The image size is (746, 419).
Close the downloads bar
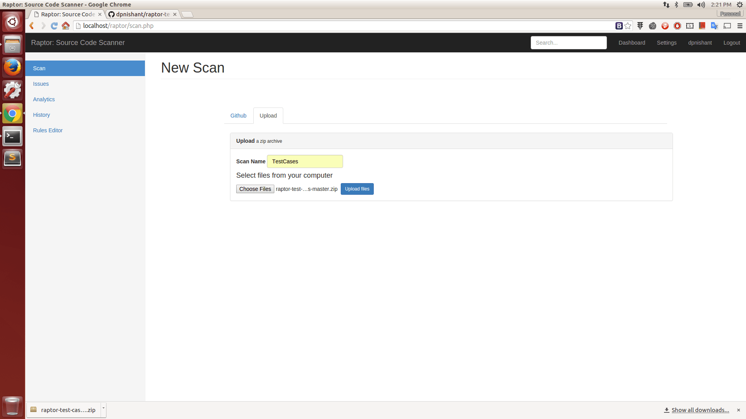738,410
